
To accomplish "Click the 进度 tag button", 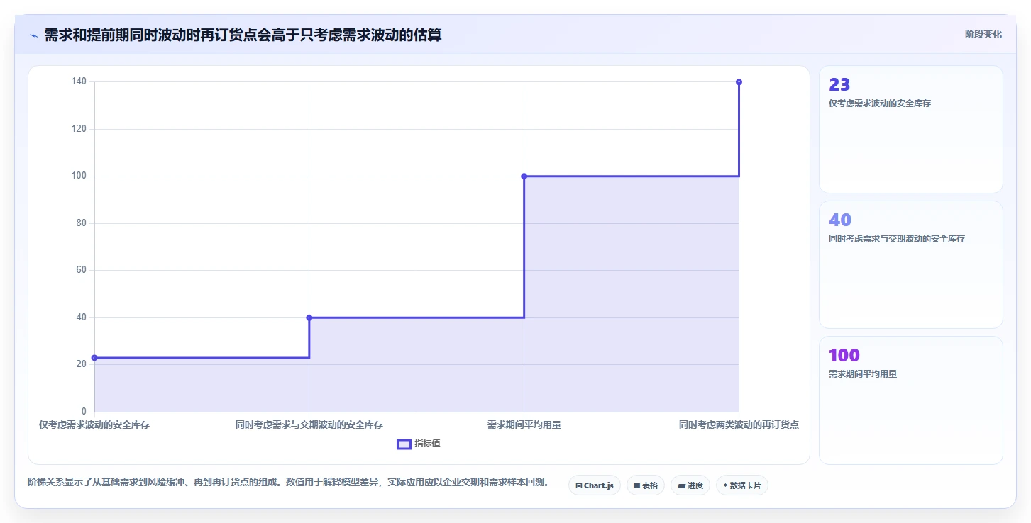I will (x=690, y=485).
